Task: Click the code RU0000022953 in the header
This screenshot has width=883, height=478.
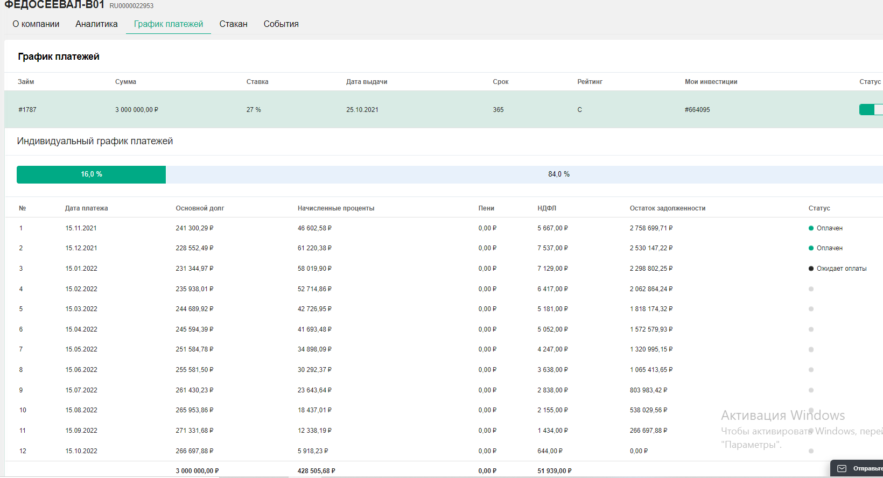Action: point(131,6)
